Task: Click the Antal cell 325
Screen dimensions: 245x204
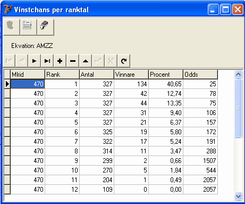Action: (97, 132)
